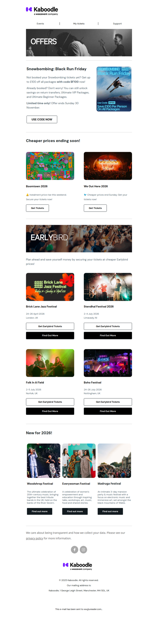Open the My tickets navigation item
This screenshot has height=631, width=158.
click(79, 23)
